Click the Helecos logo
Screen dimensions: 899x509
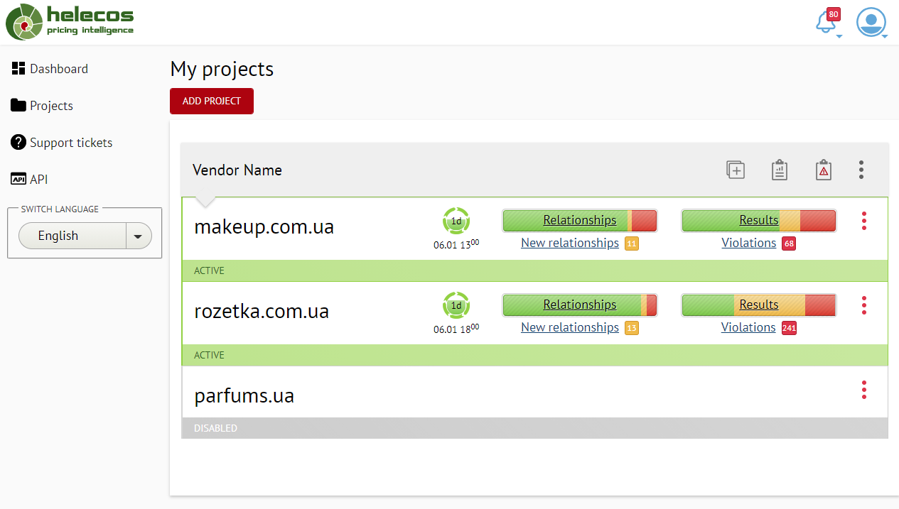pyautogui.click(x=70, y=22)
